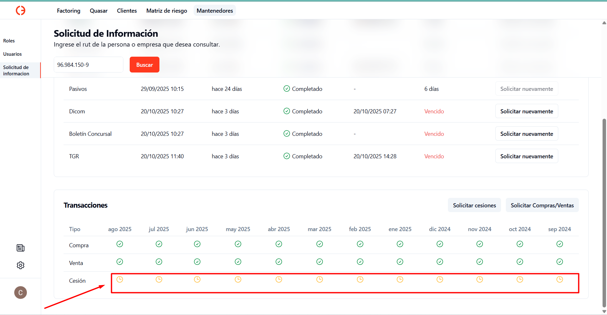
Task: Click the Compra check icon for ago 2025
Action: tap(120, 244)
